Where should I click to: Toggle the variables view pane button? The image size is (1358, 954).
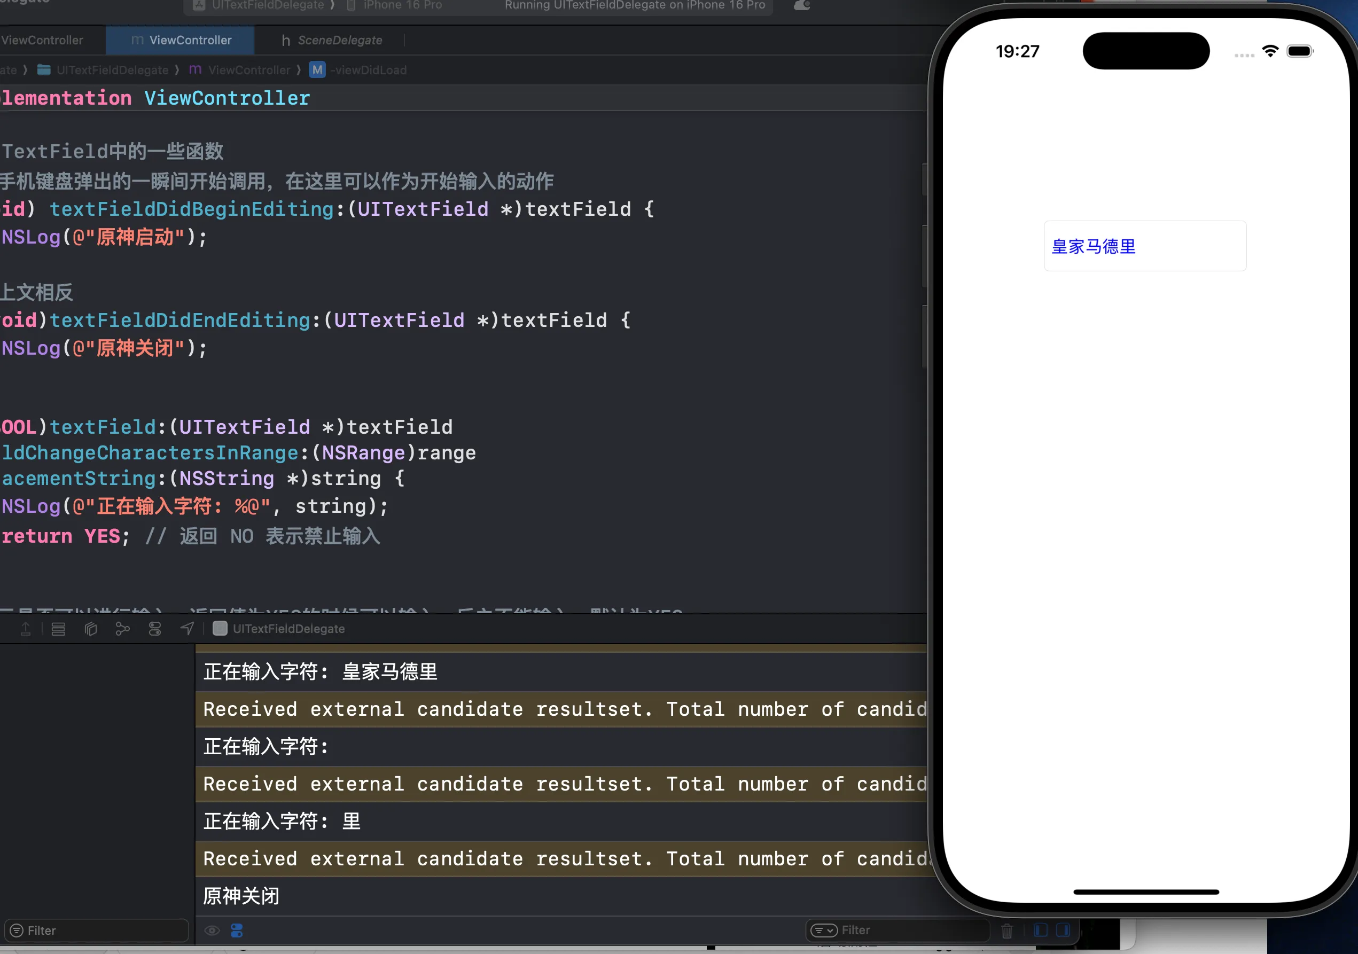click(x=1040, y=930)
